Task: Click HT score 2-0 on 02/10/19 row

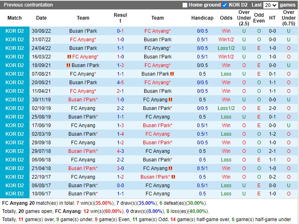Action: coord(272,108)
